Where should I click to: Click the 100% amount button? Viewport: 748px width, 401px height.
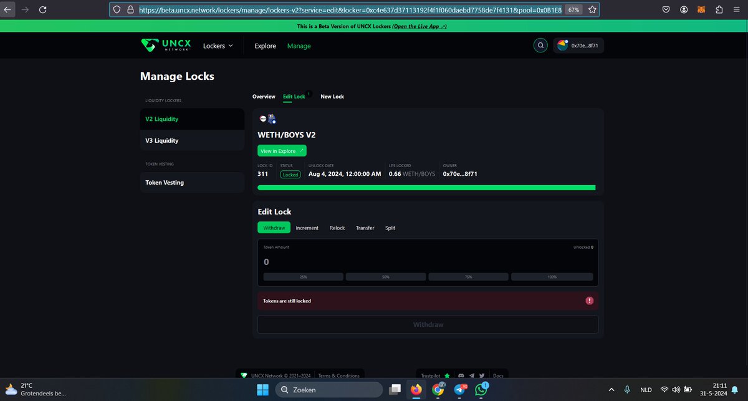point(552,276)
